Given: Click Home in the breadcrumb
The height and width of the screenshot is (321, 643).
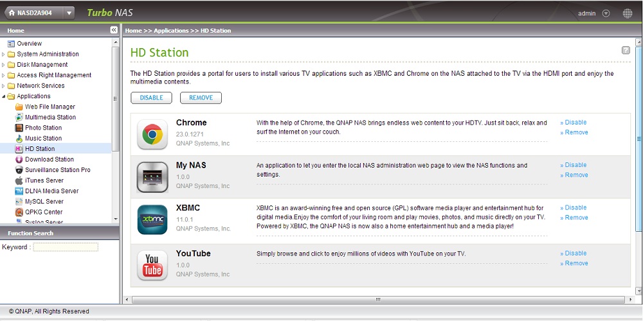Looking at the screenshot, I should 133,31.
